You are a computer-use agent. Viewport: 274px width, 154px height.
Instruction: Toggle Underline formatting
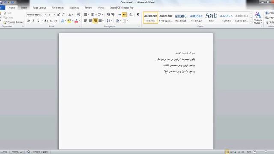39,21
